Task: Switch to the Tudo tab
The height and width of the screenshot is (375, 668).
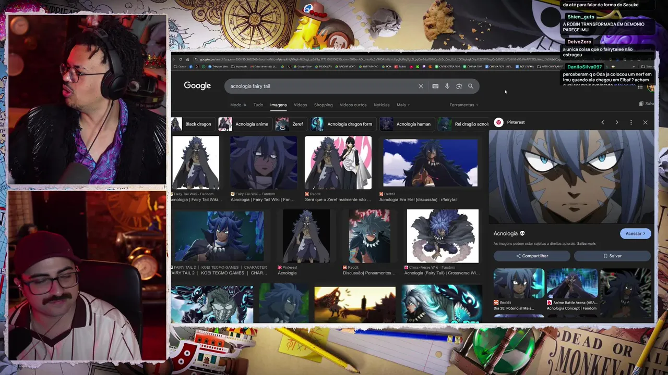Action: point(258,105)
